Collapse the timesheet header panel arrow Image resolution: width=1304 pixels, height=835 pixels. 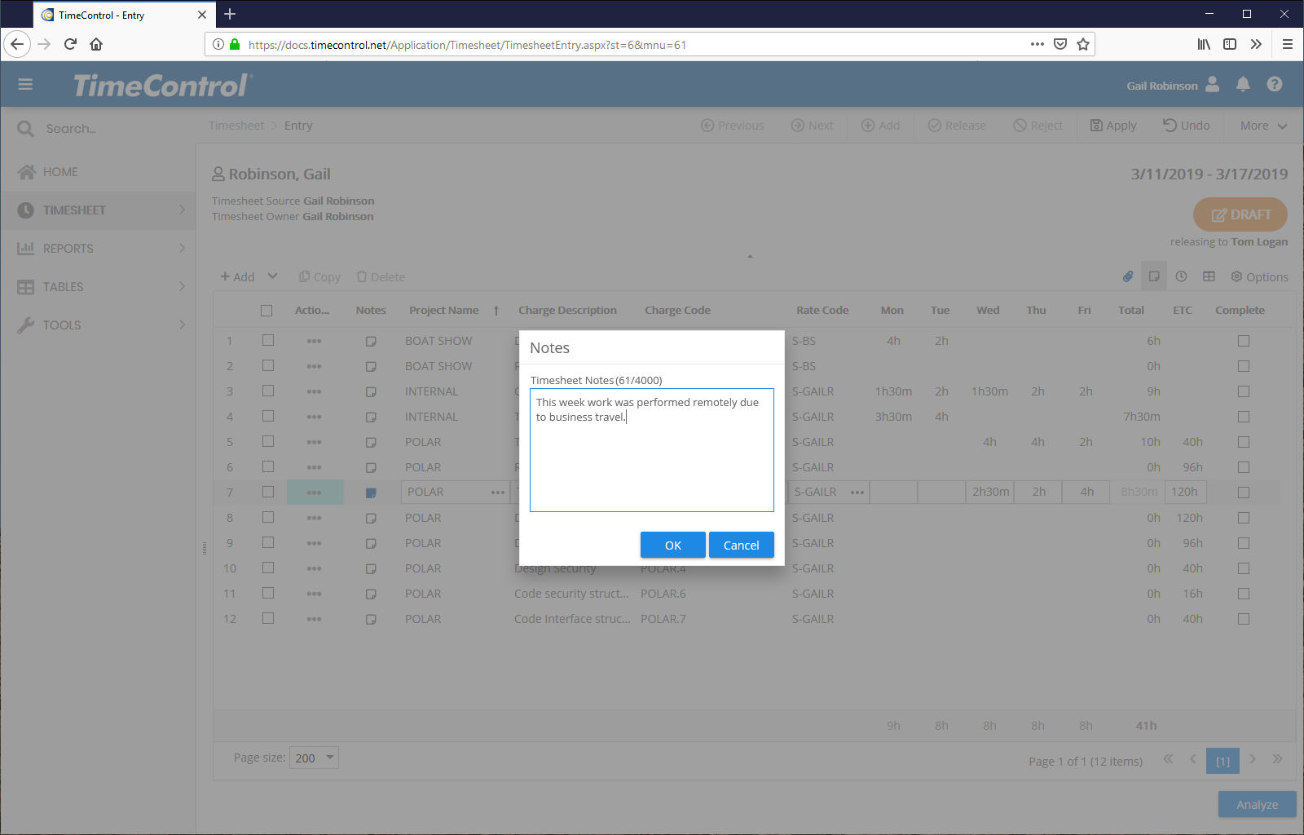pos(750,256)
